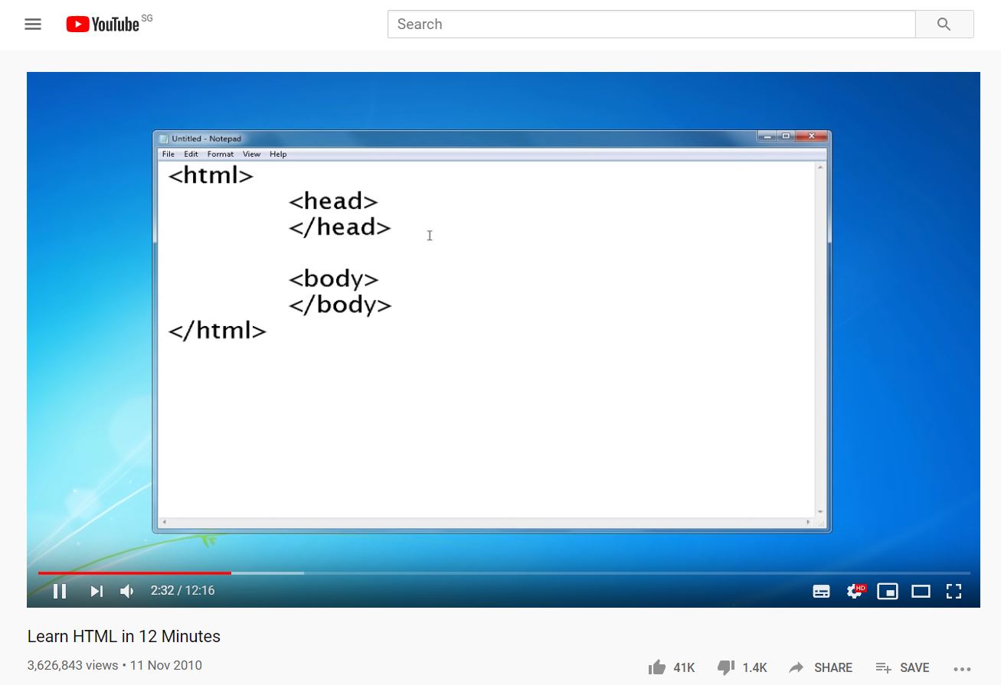Click the YouTube search box
Viewport: 1001px width, 685px height.
[651, 24]
